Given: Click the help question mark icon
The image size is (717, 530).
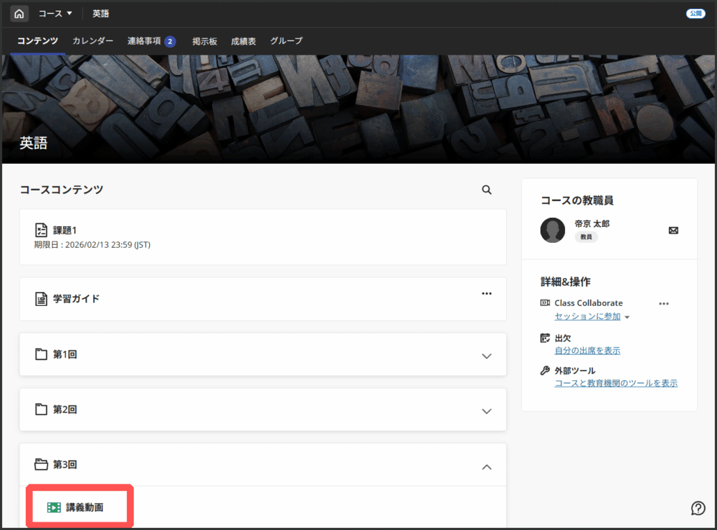Looking at the screenshot, I should [697, 508].
